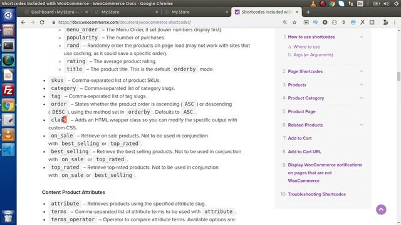Screen dimensions: 401x225
Task: Open the system power menu gear
Action: 396,4
